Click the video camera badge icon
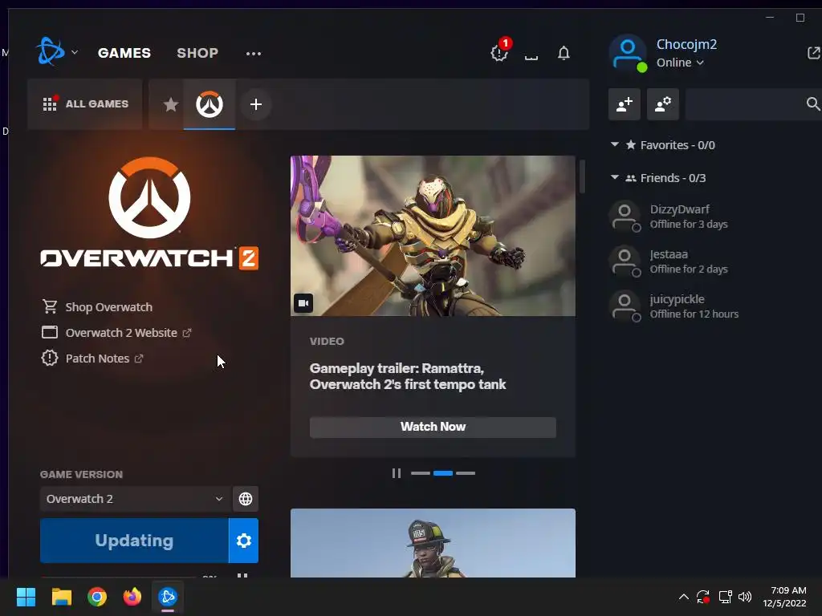The image size is (822, 616). 303,302
